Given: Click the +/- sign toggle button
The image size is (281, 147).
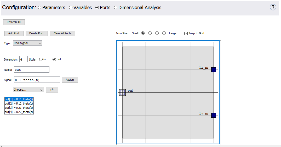Looking at the screenshot, I should (x=52, y=90).
